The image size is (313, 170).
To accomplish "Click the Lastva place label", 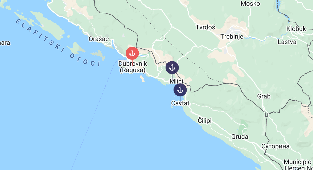I will click(x=287, y=42).
